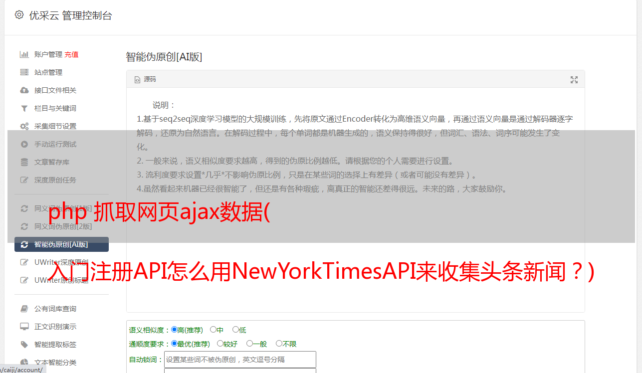642x373 pixels.
Task: Select 通顺度要求 一般 radio button
Action: point(249,344)
